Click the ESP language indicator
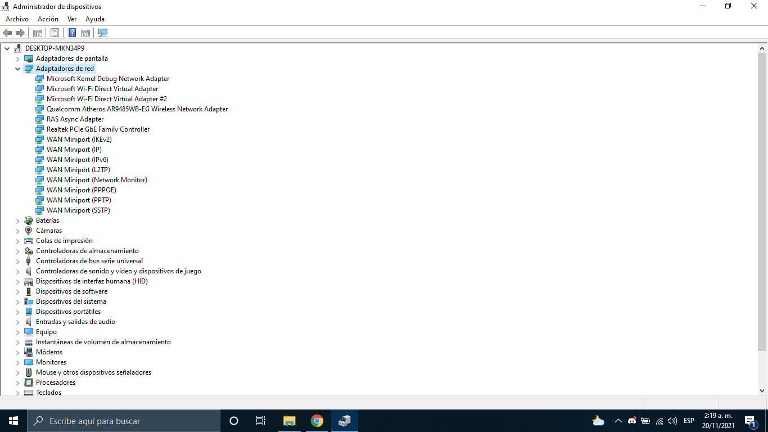 pos(689,421)
